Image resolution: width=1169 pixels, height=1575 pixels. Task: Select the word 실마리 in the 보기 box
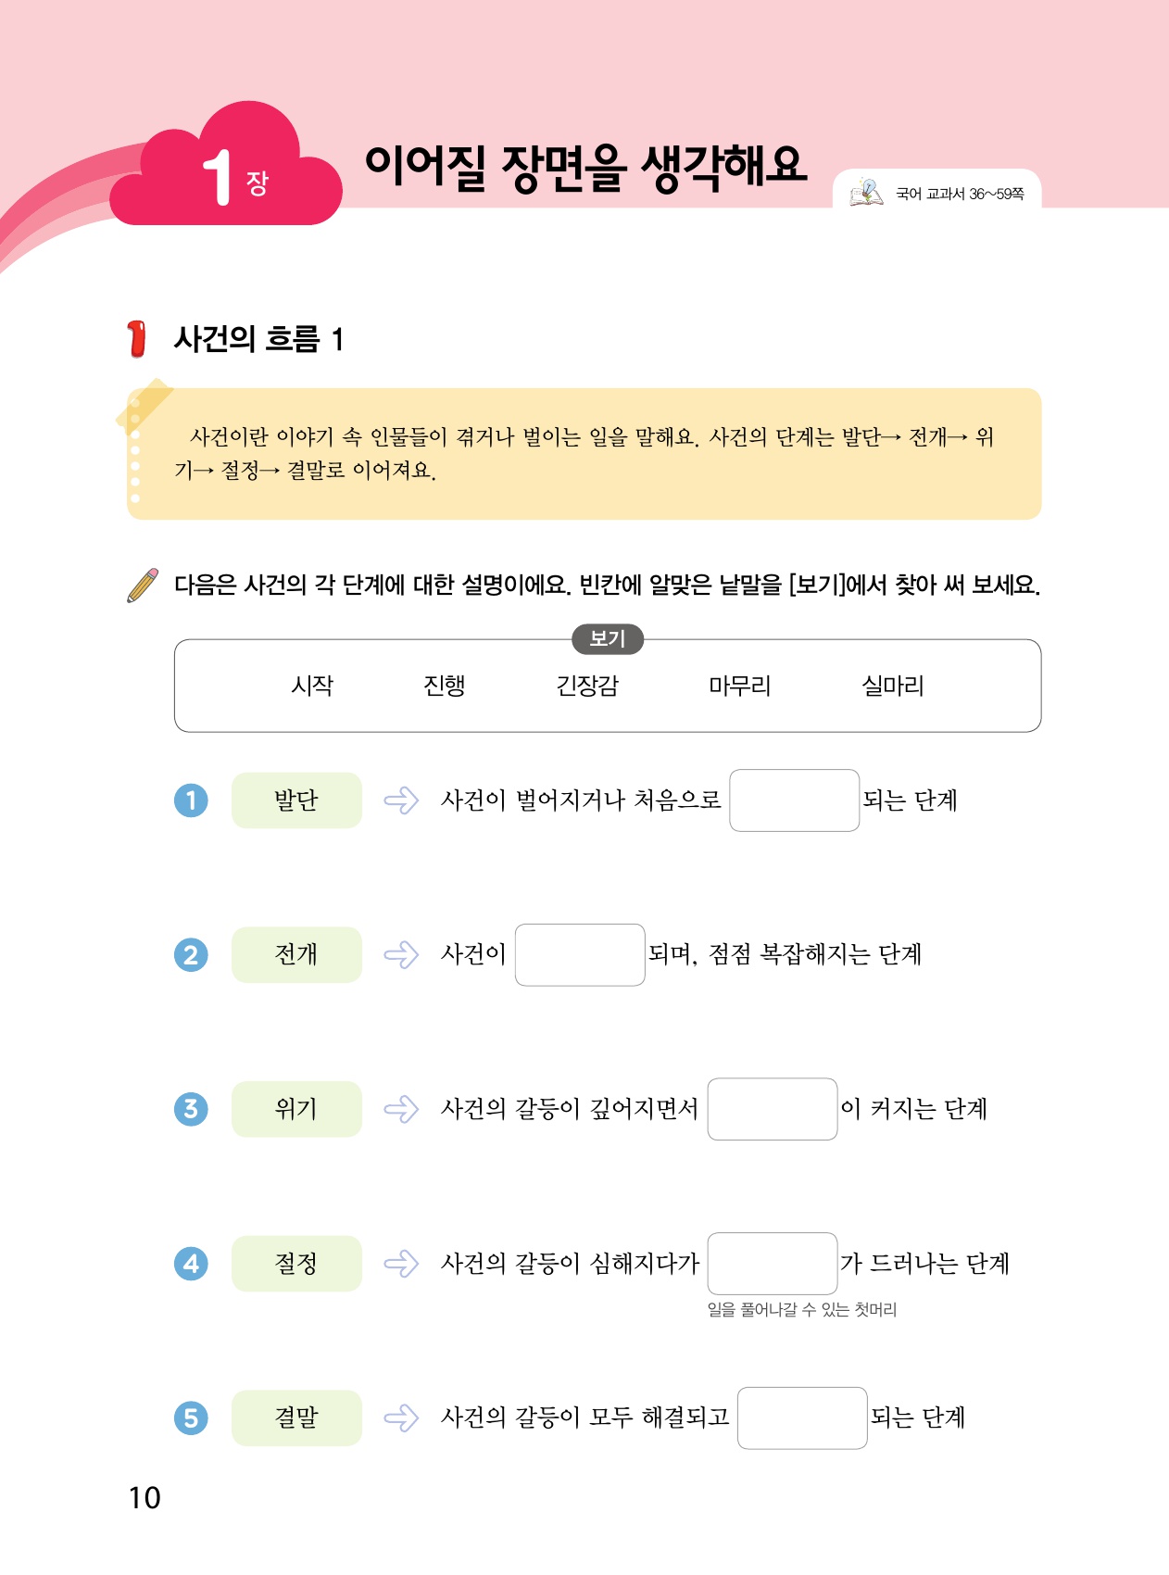893,686
